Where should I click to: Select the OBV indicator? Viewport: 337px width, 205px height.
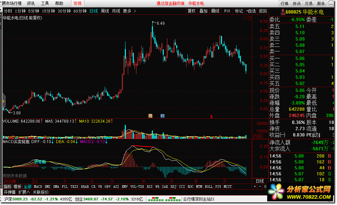[x=107, y=187]
